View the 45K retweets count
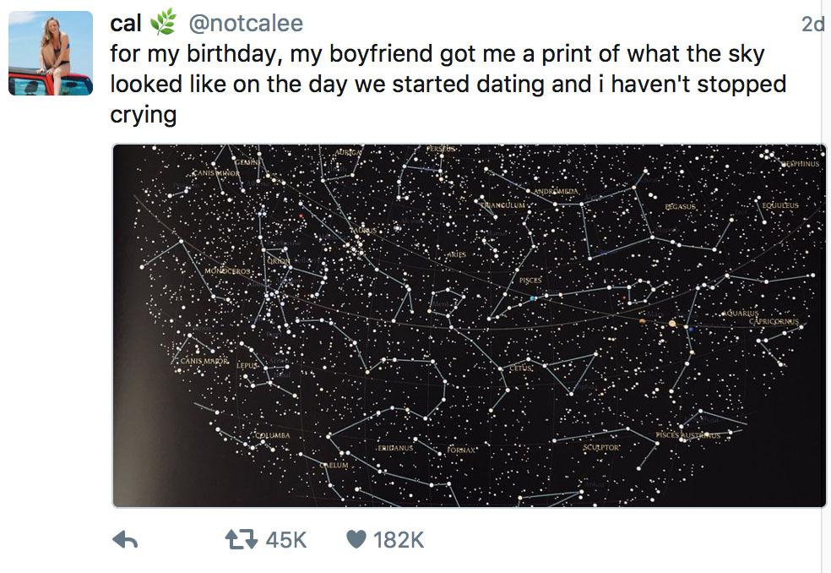The image size is (831, 573). (286, 540)
